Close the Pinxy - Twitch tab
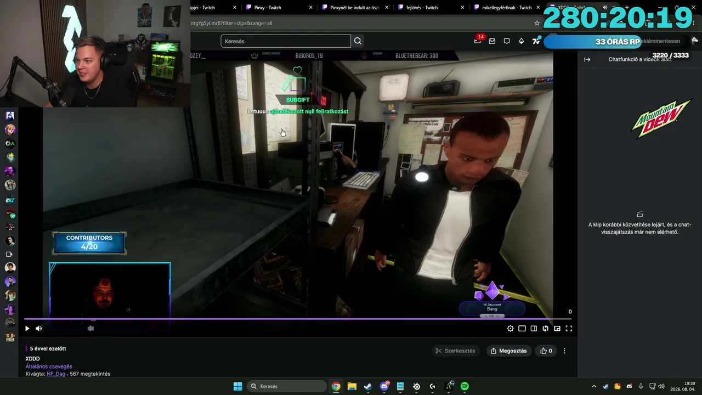 click(311, 8)
